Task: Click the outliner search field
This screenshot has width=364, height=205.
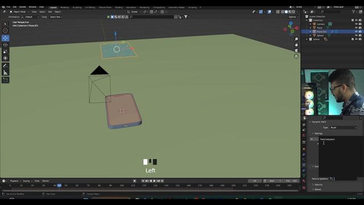Action: point(331,11)
